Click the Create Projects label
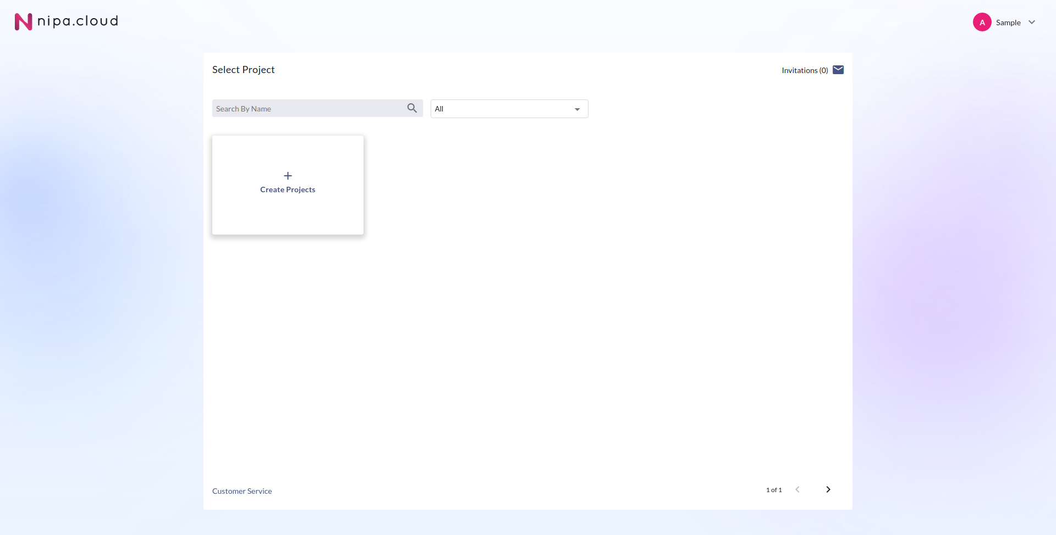This screenshot has width=1056, height=535. (288, 190)
